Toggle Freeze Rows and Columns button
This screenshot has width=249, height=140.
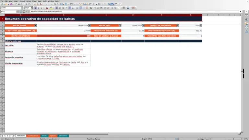tap(112, 4)
